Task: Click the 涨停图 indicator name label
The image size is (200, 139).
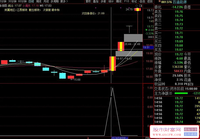Action: (3, 6)
